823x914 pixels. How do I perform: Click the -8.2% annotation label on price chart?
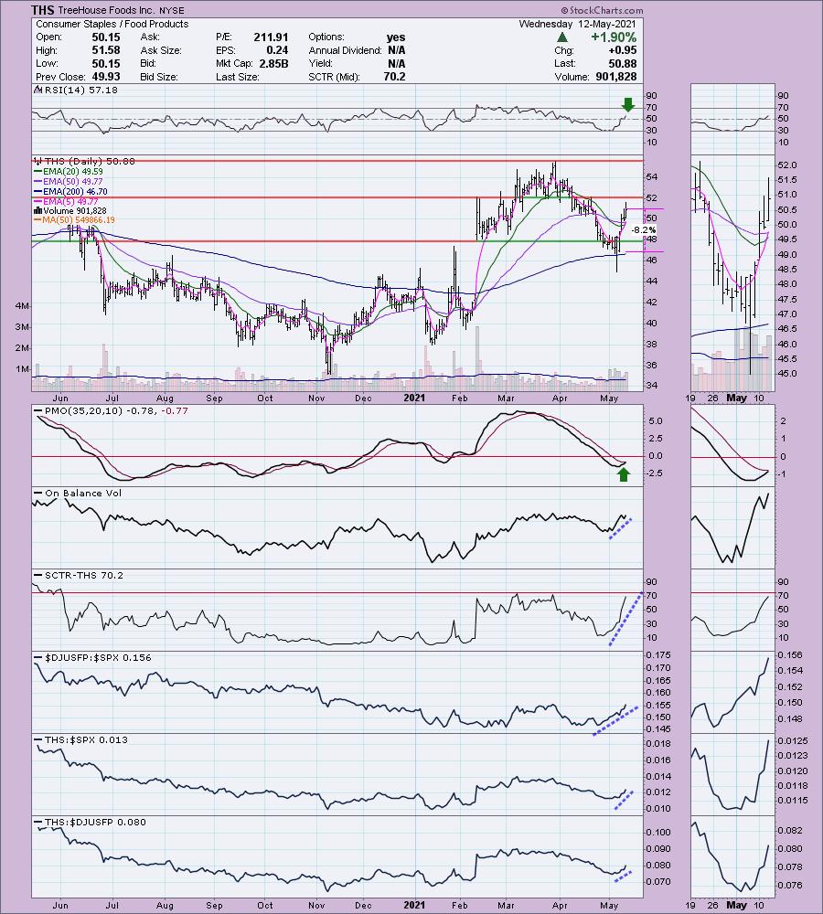click(644, 230)
